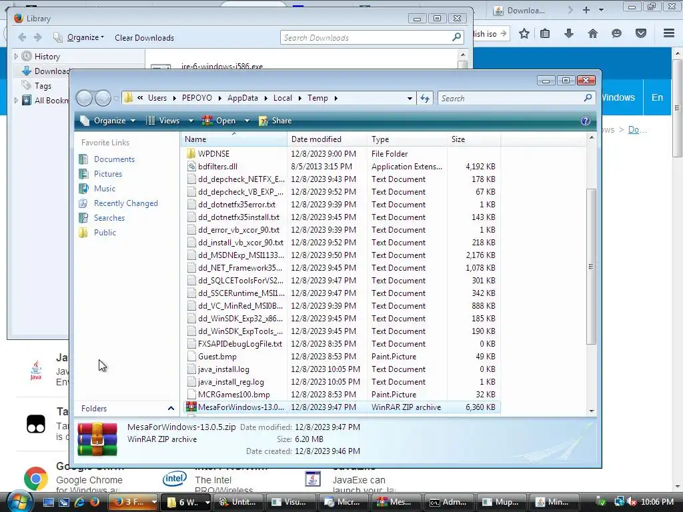
Task: Click the Explorer Forward navigation button
Action: 103,99
